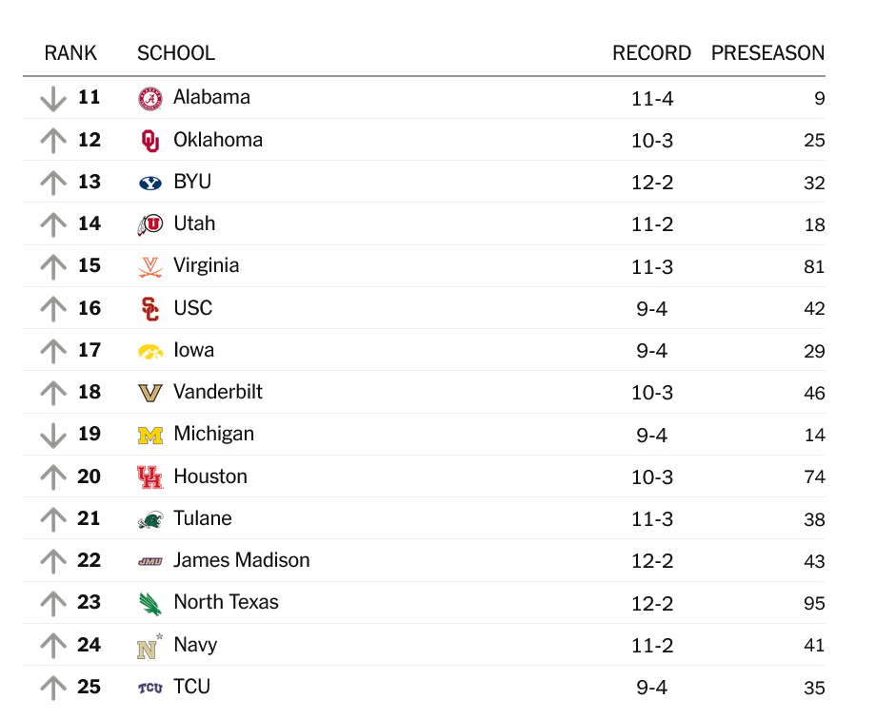Click the USC logo icon
Image resolution: width=896 pixels, height=719 pixels.
click(149, 309)
